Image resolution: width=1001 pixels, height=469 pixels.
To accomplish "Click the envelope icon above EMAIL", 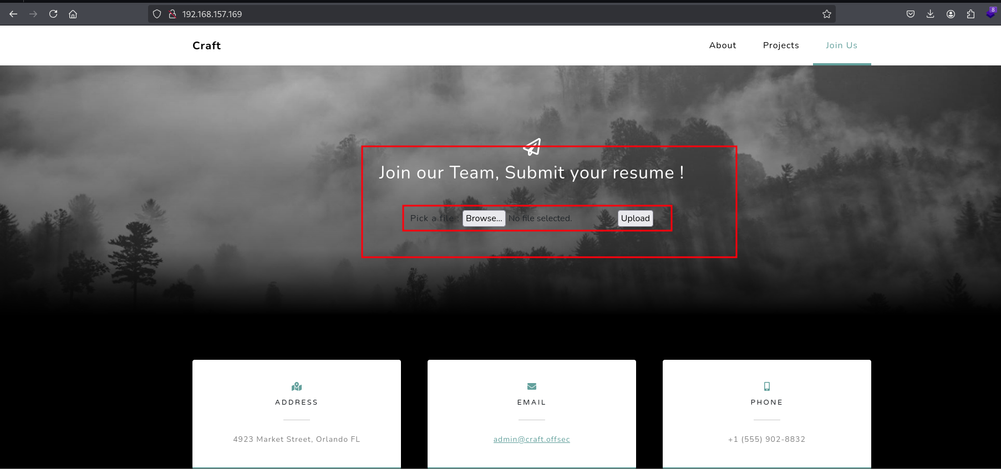I will coord(532,386).
